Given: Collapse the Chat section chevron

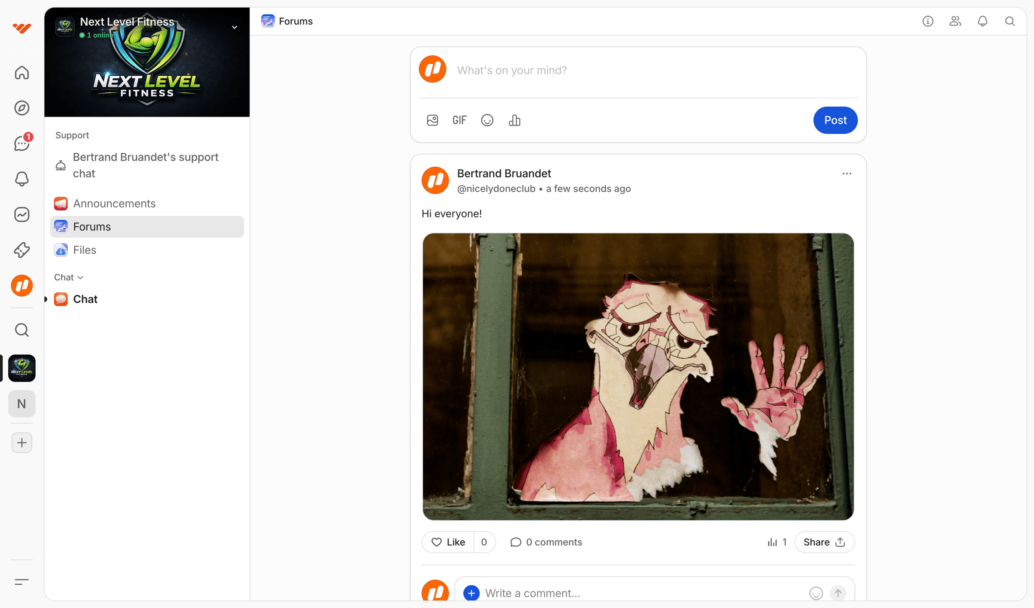Looking at the screenshot, I should (x=80, y=278).
